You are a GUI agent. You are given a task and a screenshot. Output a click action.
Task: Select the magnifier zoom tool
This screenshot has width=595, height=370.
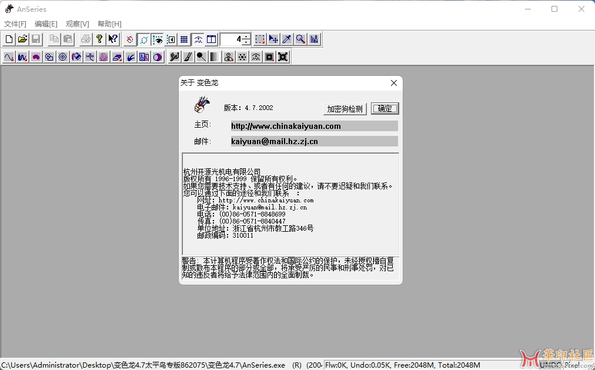pyautogui.click(x=300, y=39)
